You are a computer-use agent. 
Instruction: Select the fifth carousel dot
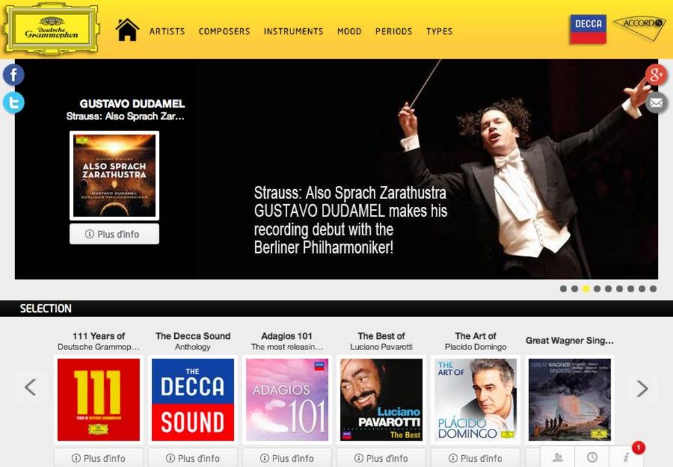pyautogui.click(x=608, y=289)
